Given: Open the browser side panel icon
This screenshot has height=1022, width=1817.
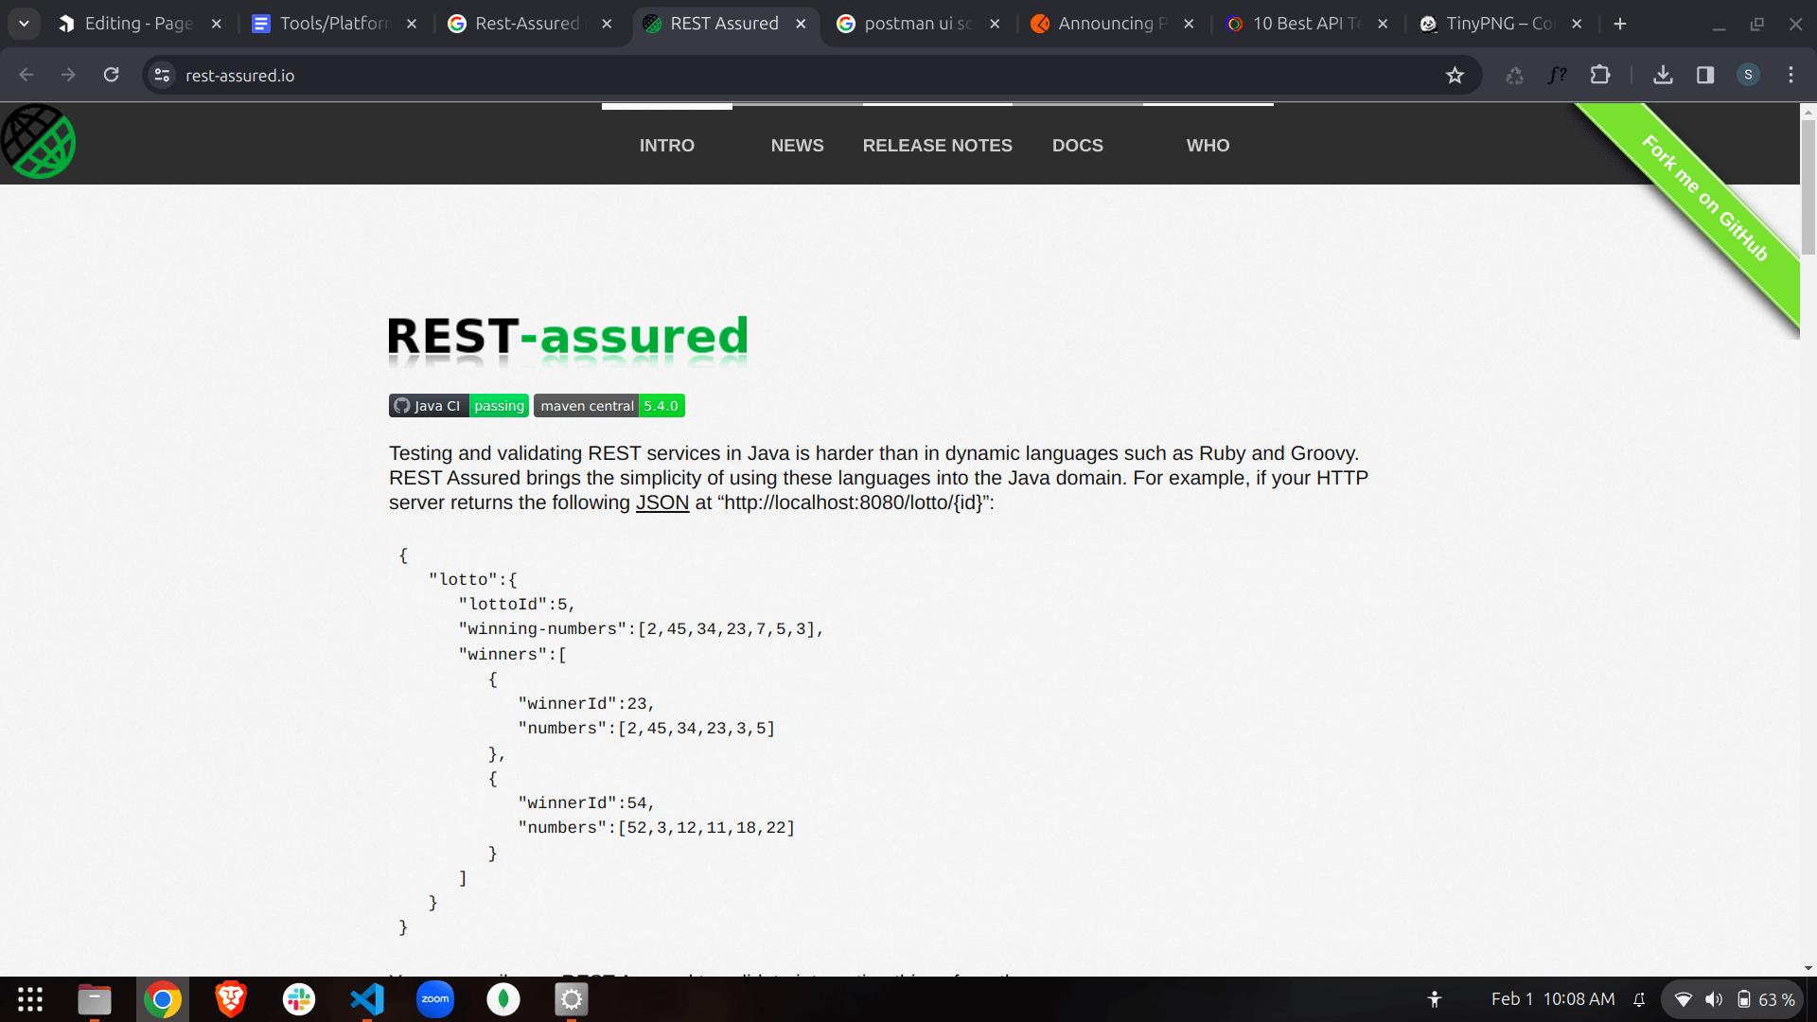Looking at the screenshot, I should click(x=1705, y=75).
